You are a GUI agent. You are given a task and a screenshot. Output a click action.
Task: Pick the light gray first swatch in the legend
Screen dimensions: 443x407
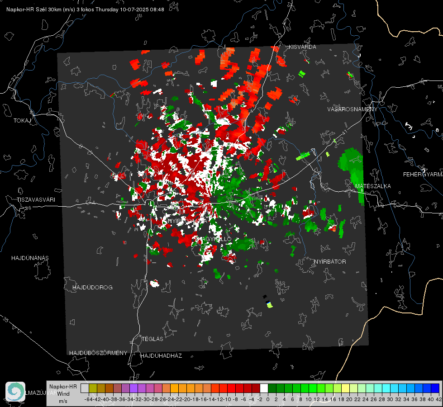coord(85,388)
